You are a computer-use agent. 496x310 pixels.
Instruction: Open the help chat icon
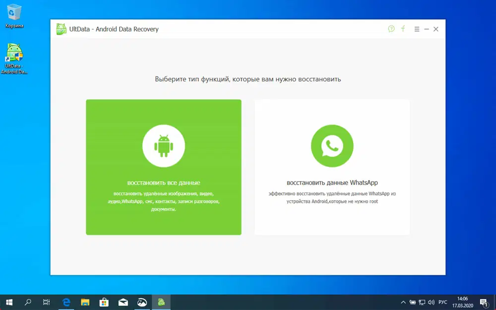coord(391,29)
